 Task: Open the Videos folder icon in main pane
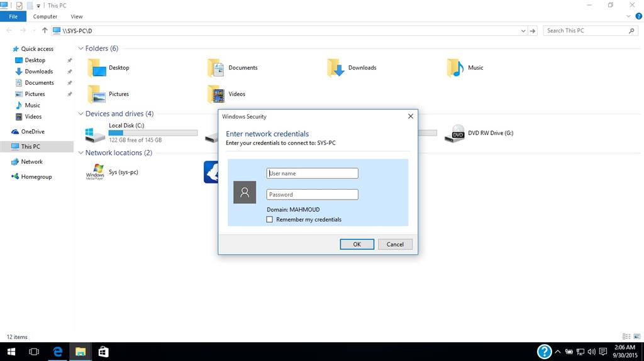tap(216, 94)
